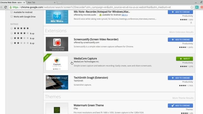Open the Mic Note -Recorder,Notepad title

coord(102,12)
